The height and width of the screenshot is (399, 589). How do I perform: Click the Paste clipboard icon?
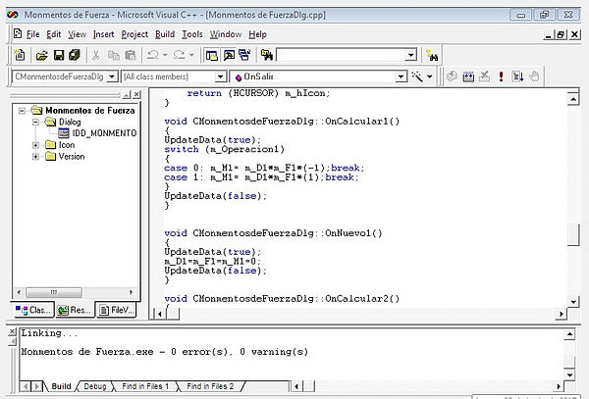131,56
